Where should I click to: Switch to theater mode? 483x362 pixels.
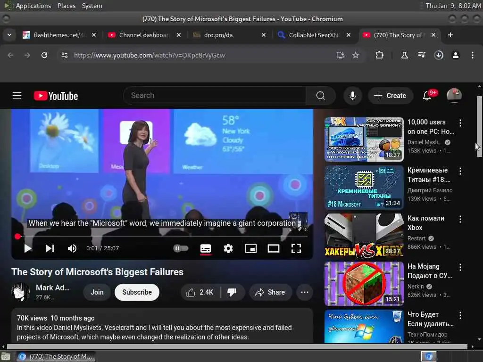click(x=274, y=248)
